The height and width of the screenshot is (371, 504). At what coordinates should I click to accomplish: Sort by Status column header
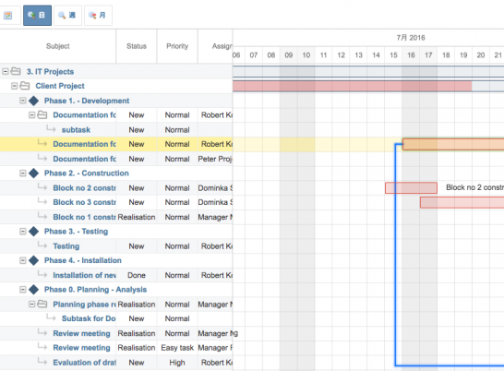point(137,46)
